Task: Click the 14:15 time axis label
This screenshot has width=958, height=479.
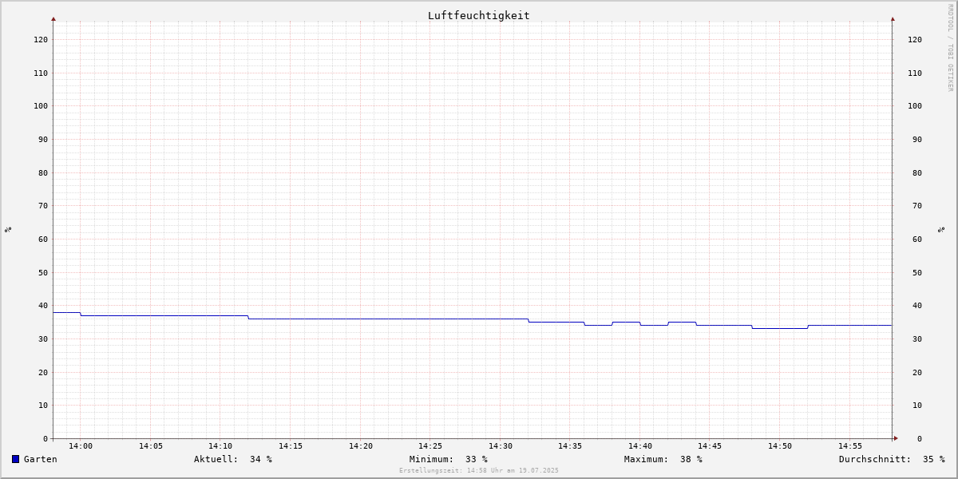Action: pos(291,446)
